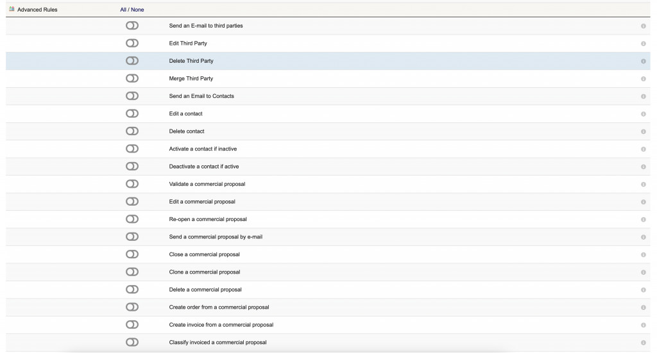The width and height of the screenshot is (657, 353).
Task: Click the Advanced Rules module icon
Action: (x=12, y=9)
